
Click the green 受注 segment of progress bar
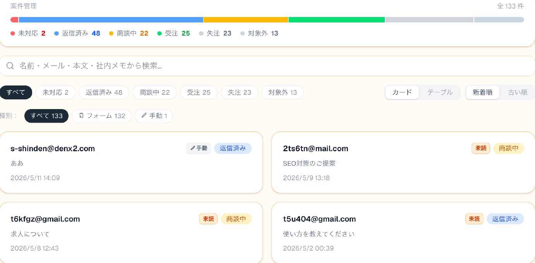pyautogui.click(x=337, y=20)
